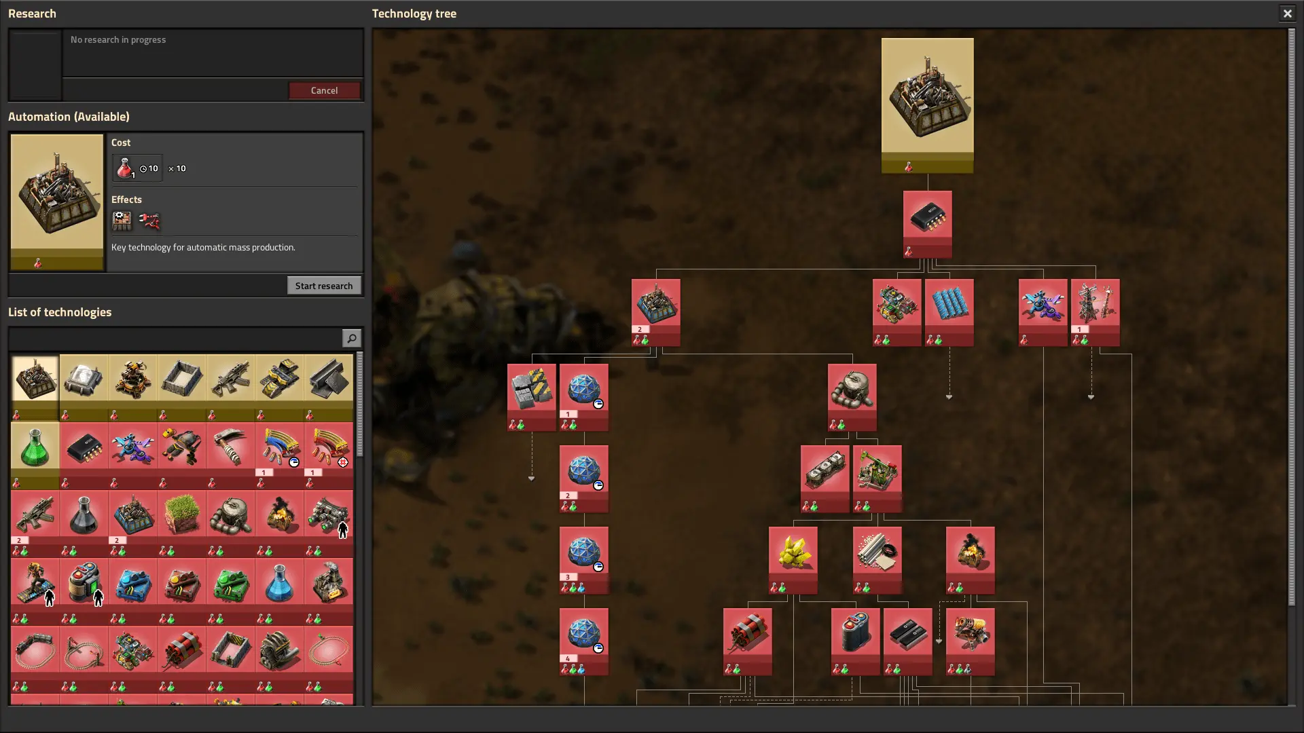
Task: Click the close button on technology screen
Action: [x=1288, y=14]
